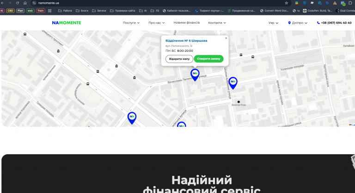The image size is (355, 193).
Task: Select the map pin near Шолом-Алейхема street
Action: 233,83
